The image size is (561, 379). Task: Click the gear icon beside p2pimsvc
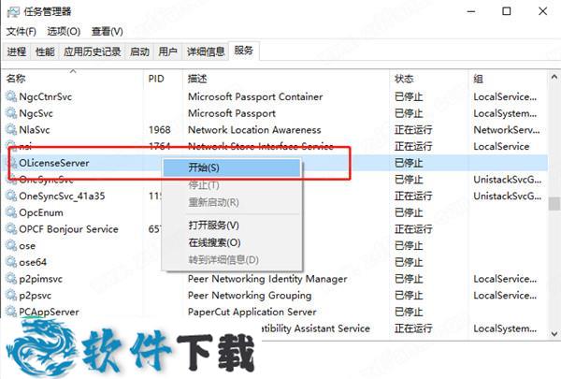(x=11, y=278)
